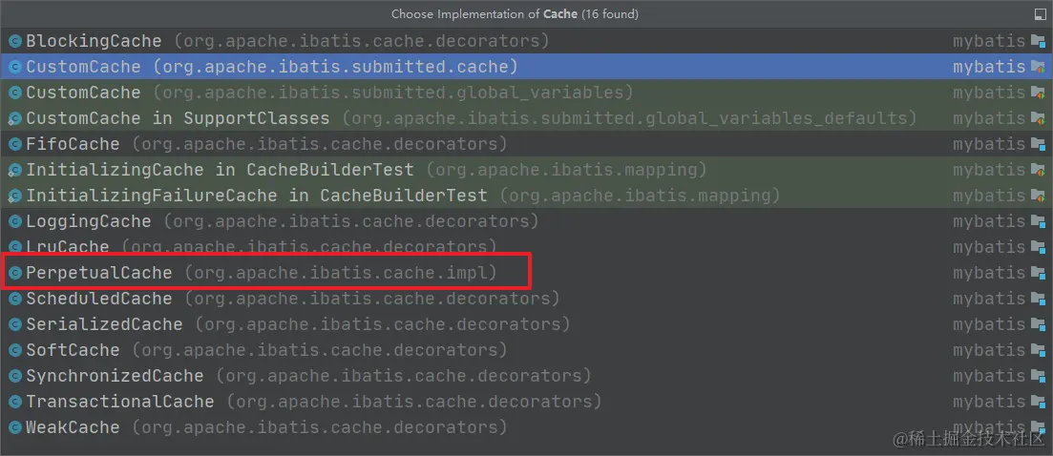The height and width of the screenshot is (456, 1053).
Task: Click the test module folder icon on the InitializingCache row
Action: [1039, 170]
